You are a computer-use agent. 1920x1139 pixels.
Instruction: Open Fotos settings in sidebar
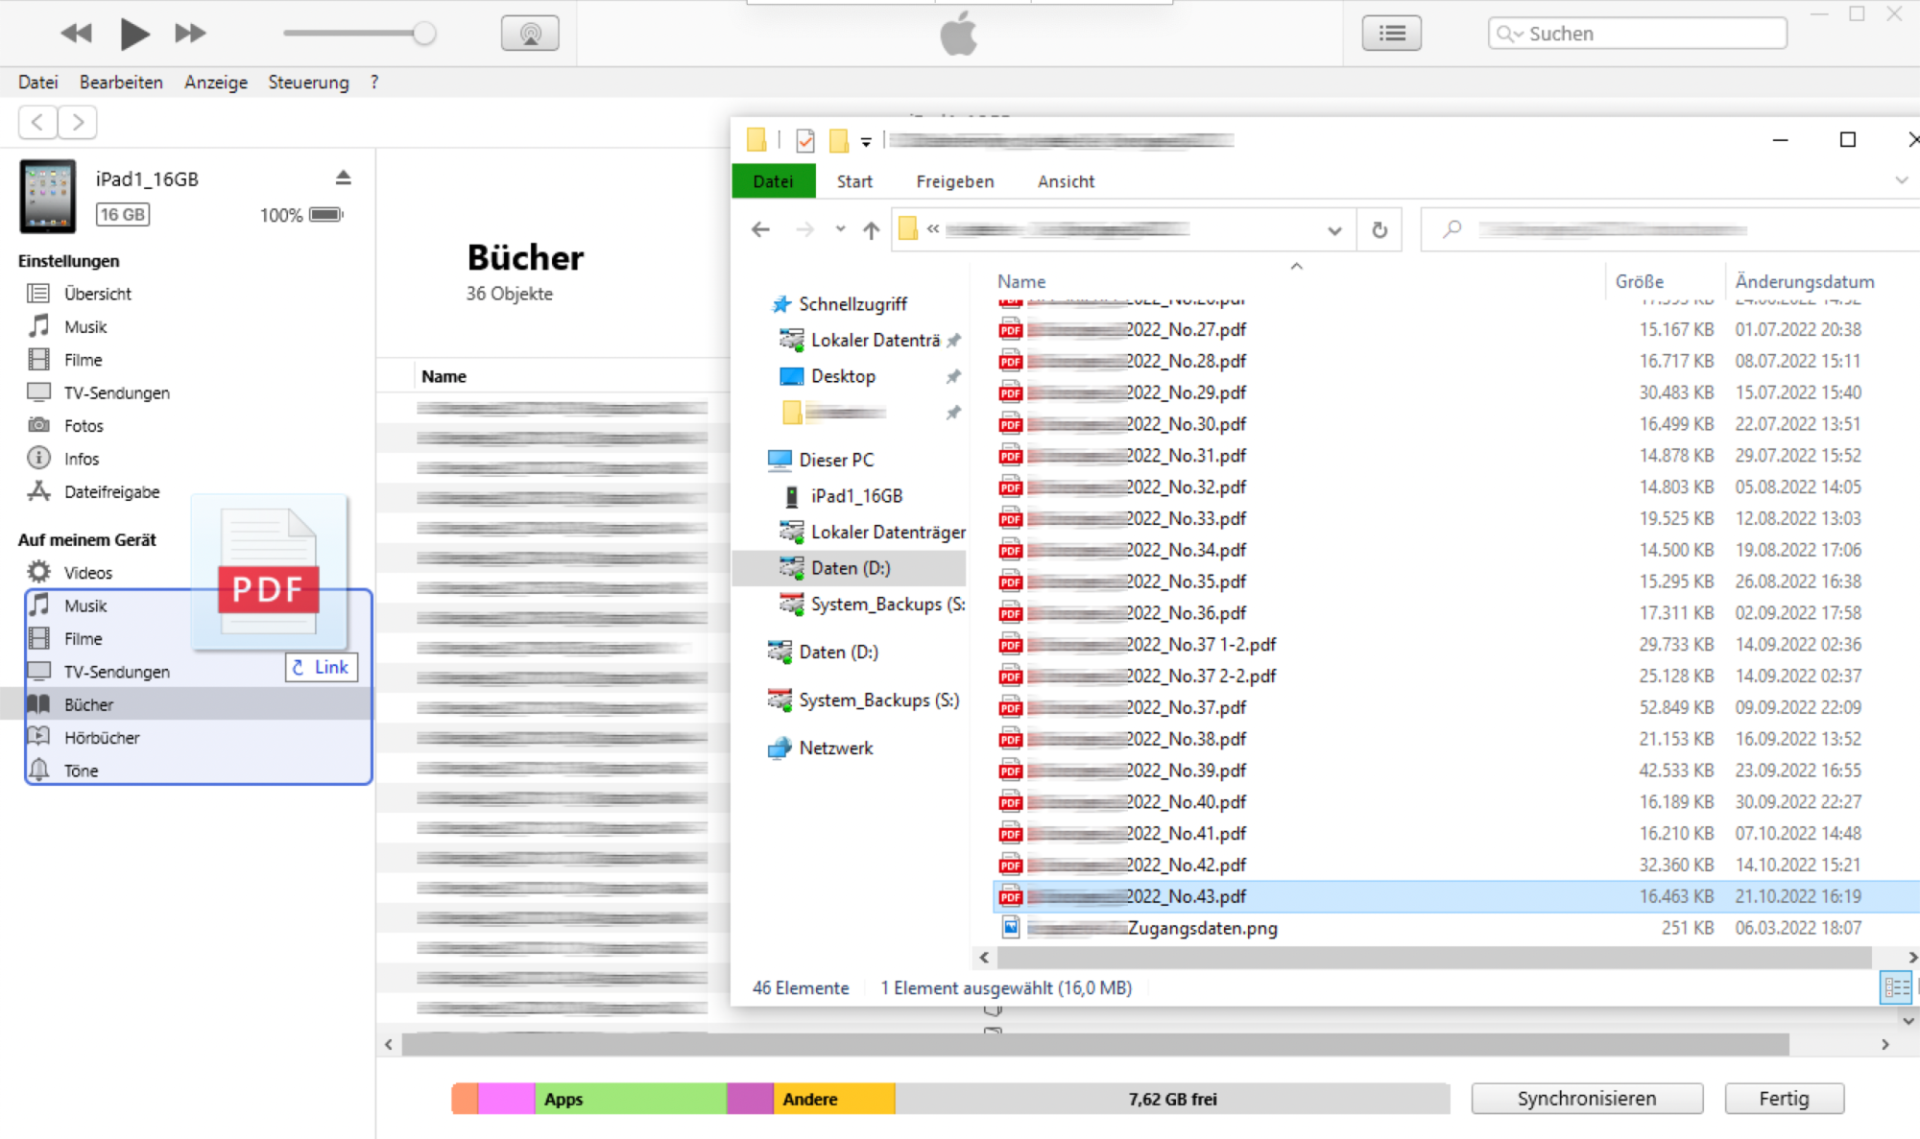pyautogui.click(x=84, y=425)
